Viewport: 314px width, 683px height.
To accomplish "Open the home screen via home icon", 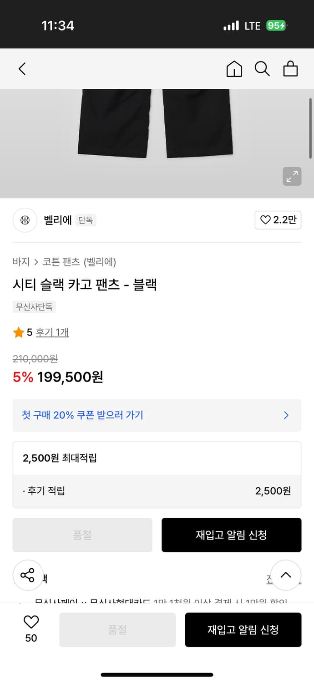I will pyautogui.click(x=234, y=69).
